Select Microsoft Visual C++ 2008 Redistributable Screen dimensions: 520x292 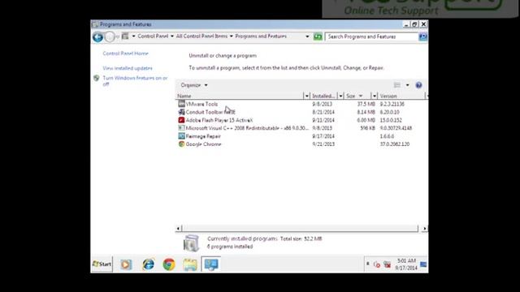[x=247, y=128]
